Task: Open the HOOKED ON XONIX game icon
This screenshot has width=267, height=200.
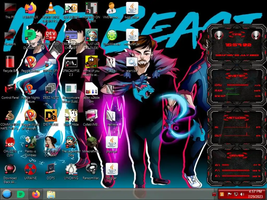Action: pyautogui.click(x=92, y=12)
